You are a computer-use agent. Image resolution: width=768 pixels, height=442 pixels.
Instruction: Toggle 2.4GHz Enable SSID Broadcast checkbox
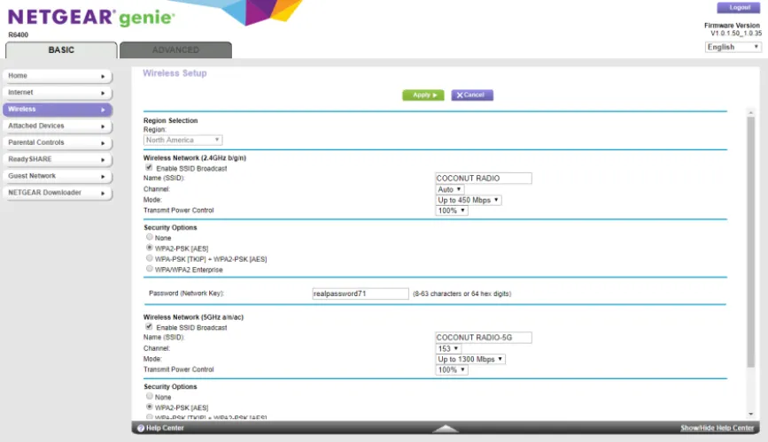pos(149,168)
